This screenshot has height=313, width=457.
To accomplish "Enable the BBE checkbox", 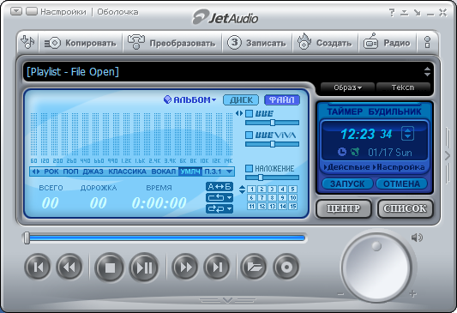I will point(249,113).
